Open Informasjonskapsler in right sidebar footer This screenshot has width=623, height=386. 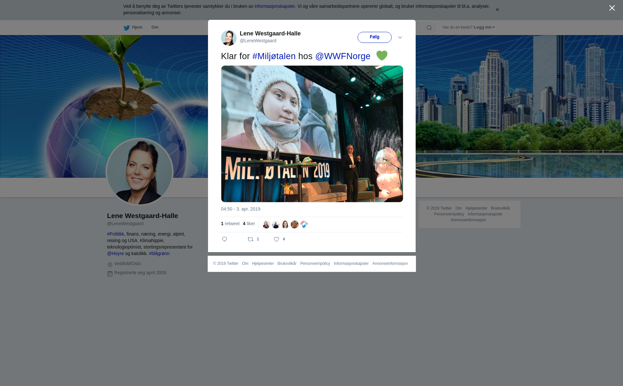[485, 214]
